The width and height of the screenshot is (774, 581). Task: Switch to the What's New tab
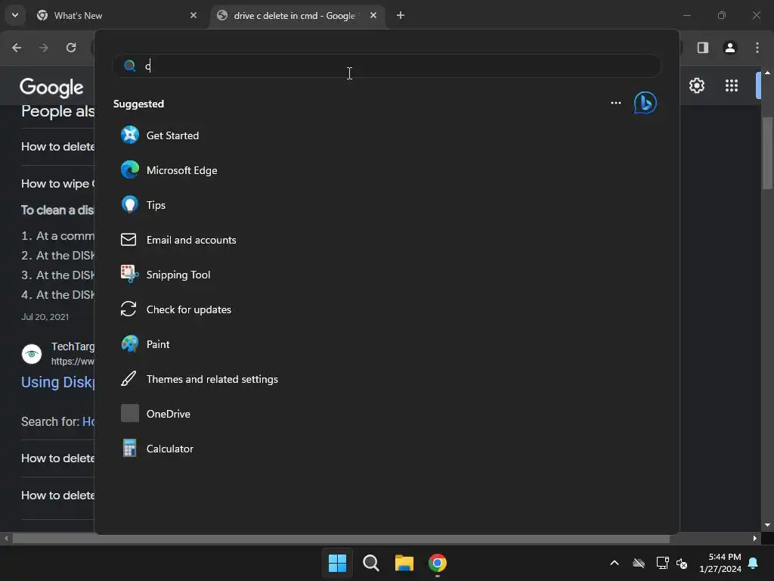click(x=116, y=16)
